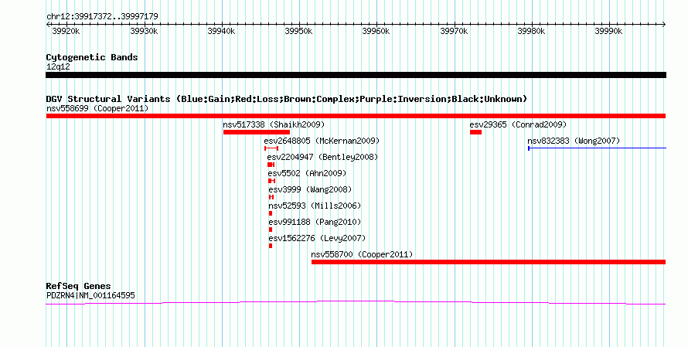Click the red glyph under esv5502
The height and width of the screenshot is (347, 688).
271,181
